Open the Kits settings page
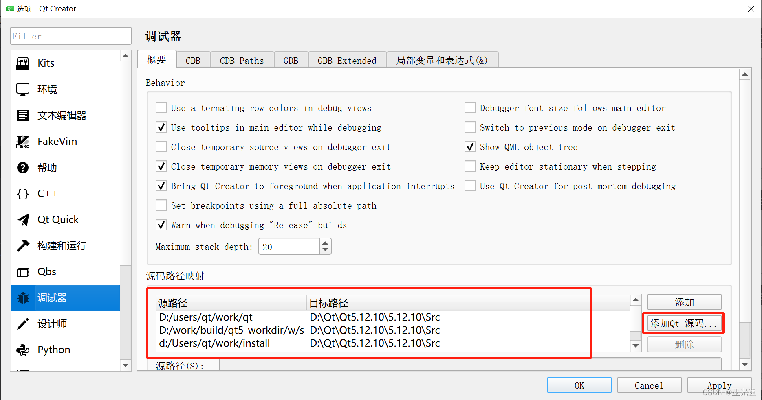This screenshot has height=400, width=762. [x=46, y=63]
